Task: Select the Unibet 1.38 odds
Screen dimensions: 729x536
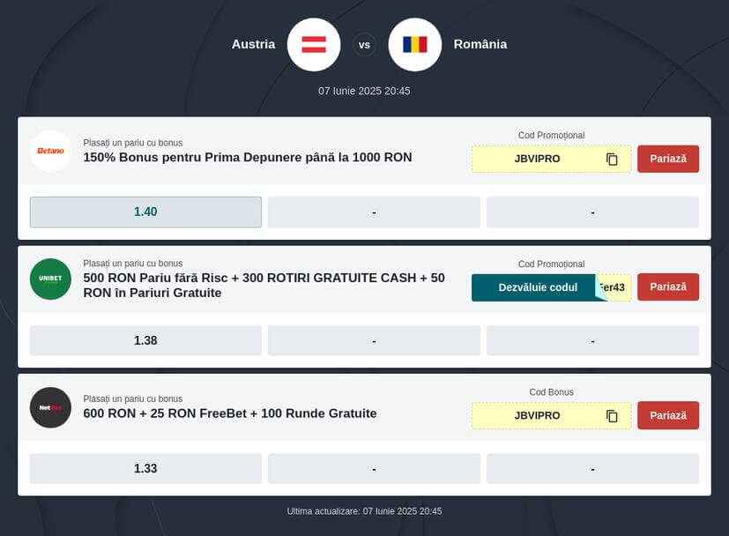Action: coord(145,341)
